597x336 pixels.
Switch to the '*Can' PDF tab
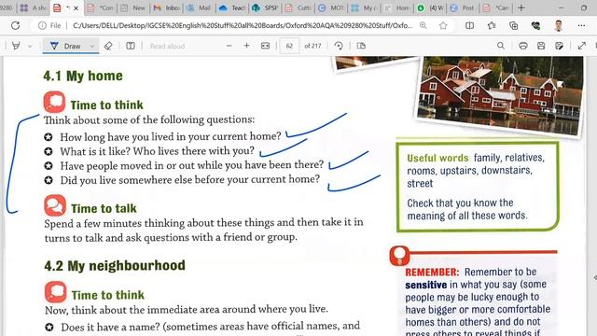tap(495, 7)
